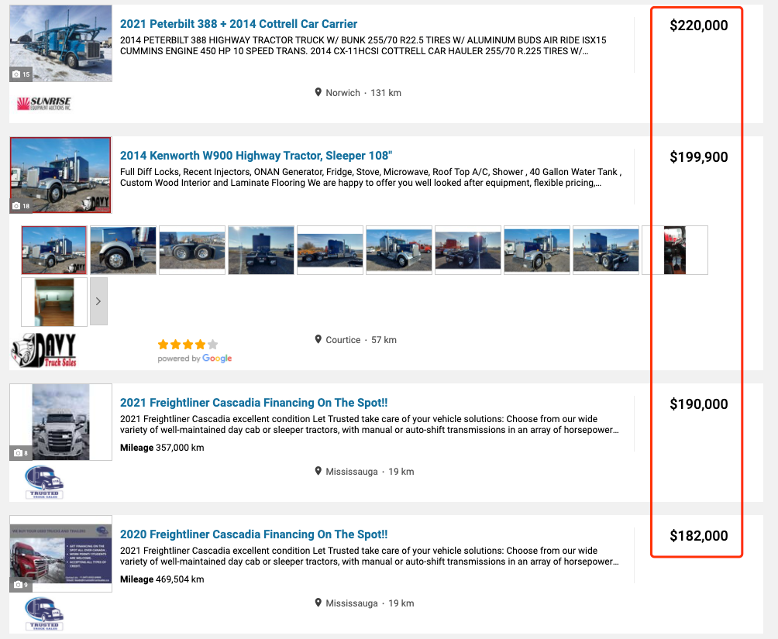778x639 pixels.
Task: Click the Kenworth W900 main listing photo
Action: (60, 175)
